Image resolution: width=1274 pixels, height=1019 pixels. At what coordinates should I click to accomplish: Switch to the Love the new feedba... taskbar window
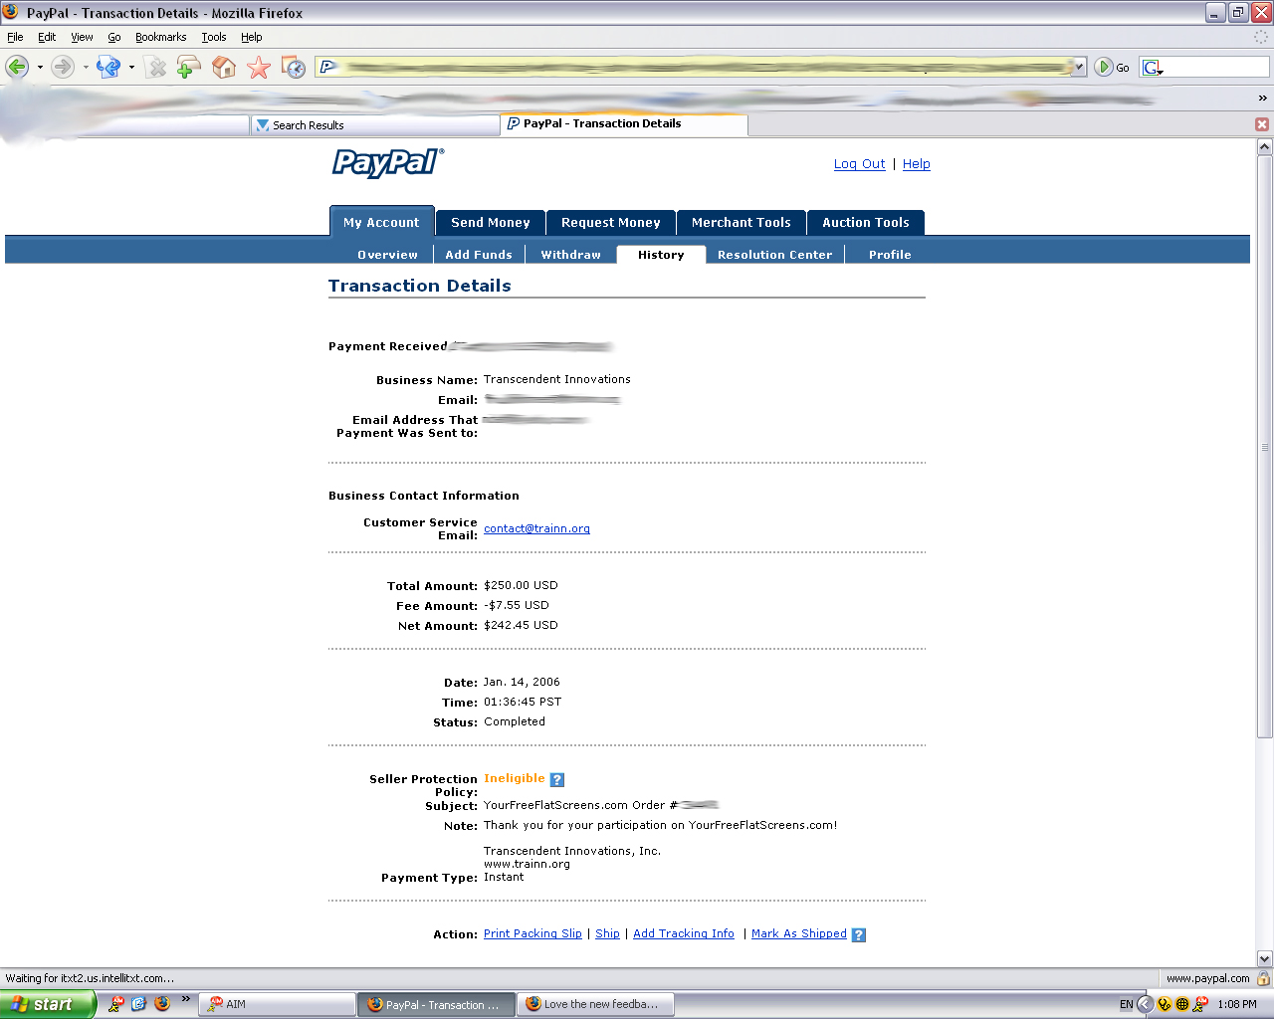[x=596, y=1004]
